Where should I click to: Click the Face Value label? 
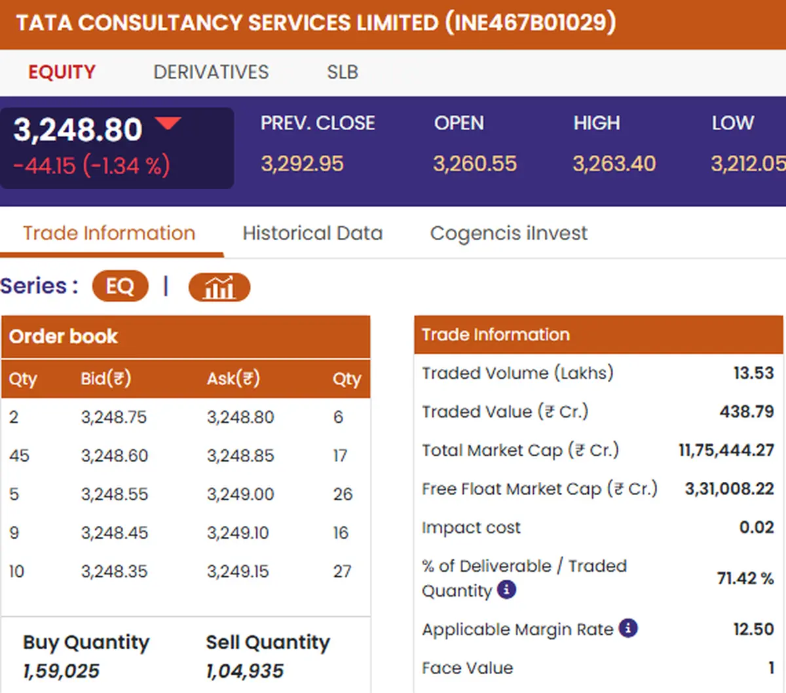click(x=468, y=668)
